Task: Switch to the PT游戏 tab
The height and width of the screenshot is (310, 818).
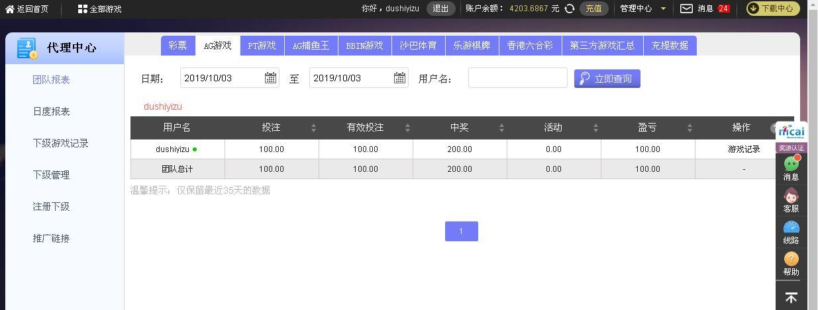Action: [262, 46]
